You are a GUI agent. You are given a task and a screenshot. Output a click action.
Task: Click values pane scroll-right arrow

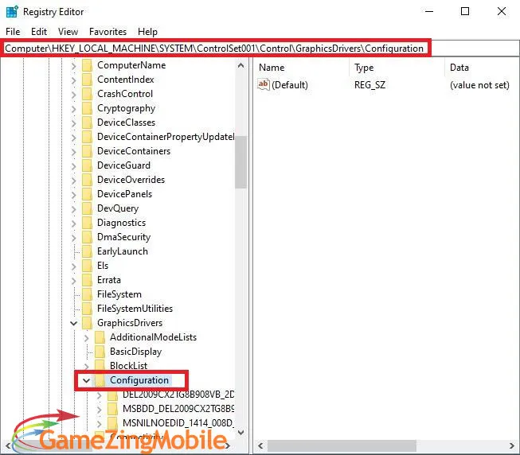pyautogui.click(x=512, y=445)
